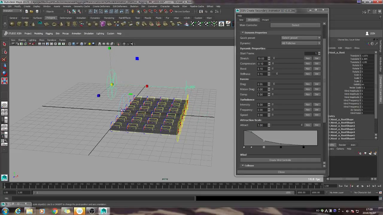Create a polygon cone from the shelf
The image size is (383, 215).
[x=33, y=24]
